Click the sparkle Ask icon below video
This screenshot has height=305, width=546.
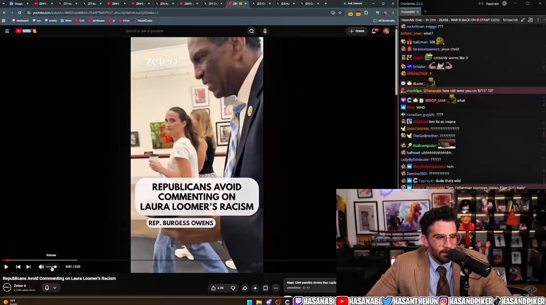tap(255, 288)
